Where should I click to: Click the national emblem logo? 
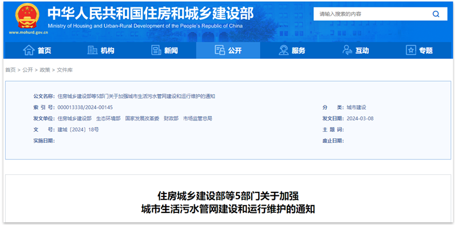point(27,16)
